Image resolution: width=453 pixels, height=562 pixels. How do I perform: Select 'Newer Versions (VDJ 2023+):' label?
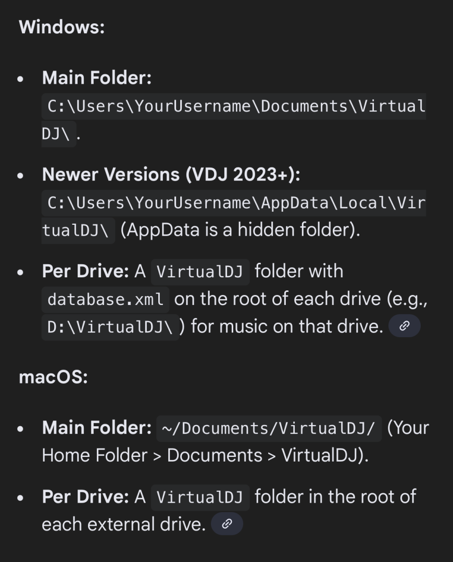[171, 175]
